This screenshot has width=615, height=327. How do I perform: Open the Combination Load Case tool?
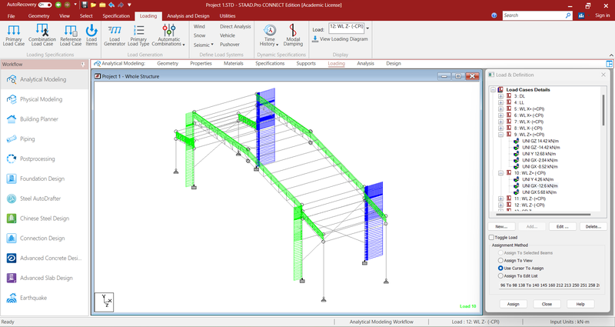[42, 35]
